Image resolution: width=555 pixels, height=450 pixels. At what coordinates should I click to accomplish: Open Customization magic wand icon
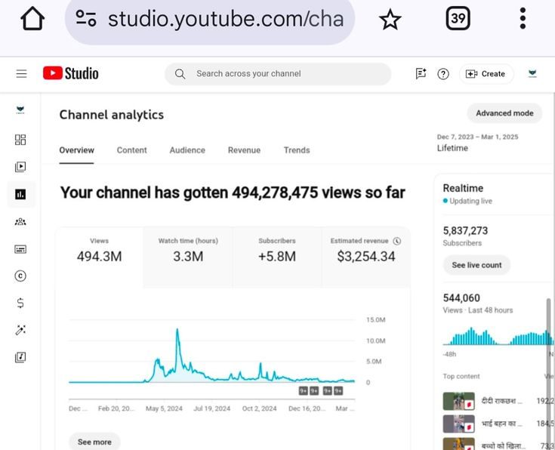pos(20,330)
